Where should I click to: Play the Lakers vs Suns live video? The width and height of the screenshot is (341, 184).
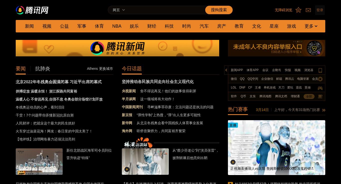click(x=233, y=162)
